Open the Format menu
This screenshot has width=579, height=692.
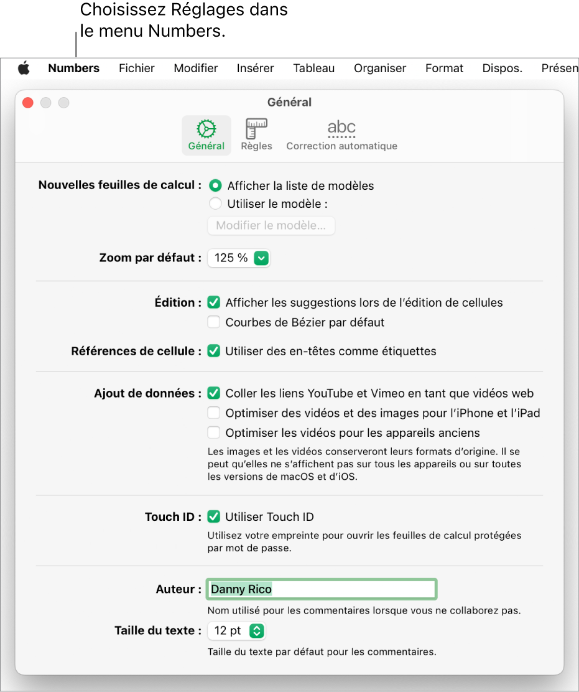point(444,68)
